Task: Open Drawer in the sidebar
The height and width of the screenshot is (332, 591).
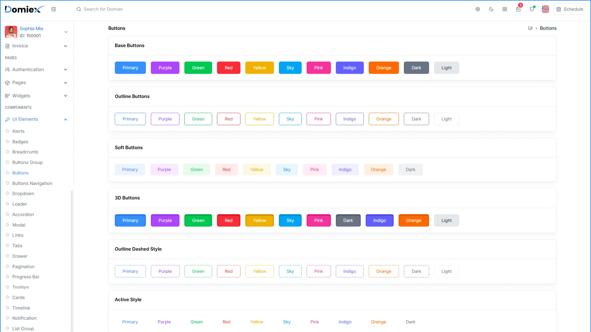Action: 20,256
